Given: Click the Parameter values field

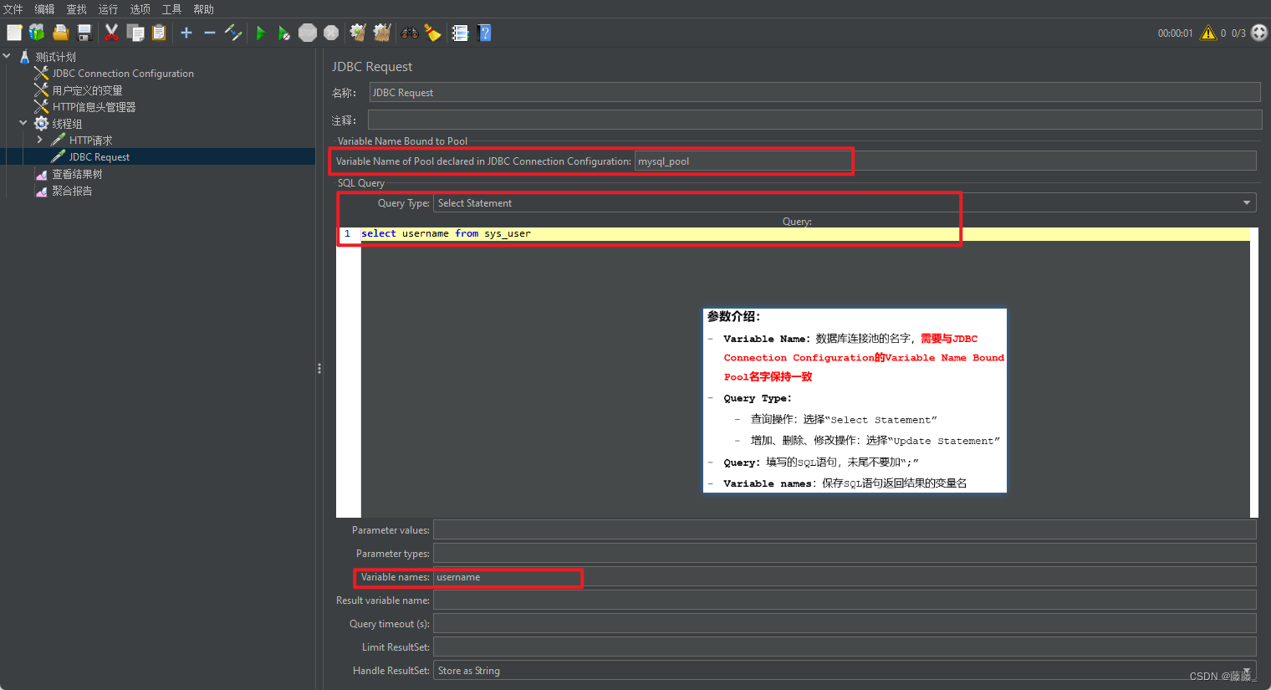Looking at the screenshot, I should click(x=845, y=530).
